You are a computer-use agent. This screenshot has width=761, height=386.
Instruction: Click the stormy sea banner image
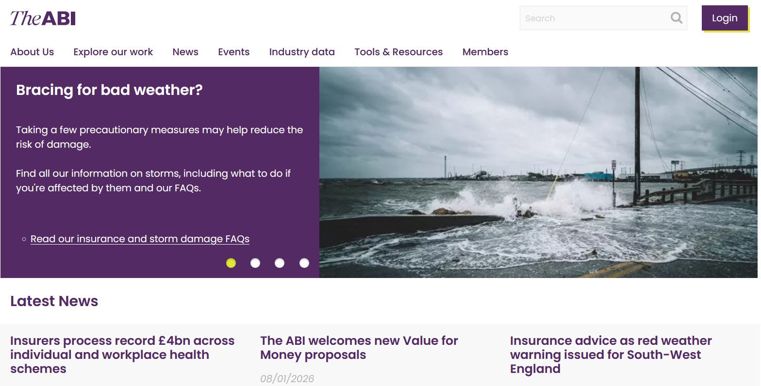[538, 172]
